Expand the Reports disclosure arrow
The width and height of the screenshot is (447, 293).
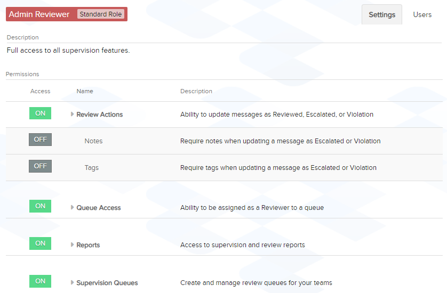(73, 245)
